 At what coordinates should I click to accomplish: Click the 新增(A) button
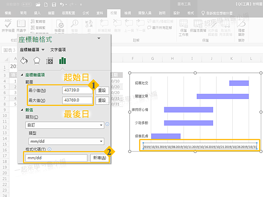[x=100, y=158]
